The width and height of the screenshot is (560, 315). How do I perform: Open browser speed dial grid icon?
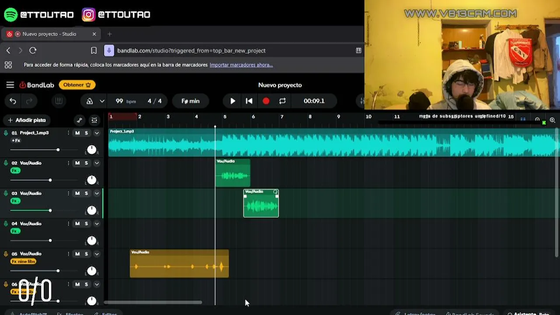[x=8, y=65]
